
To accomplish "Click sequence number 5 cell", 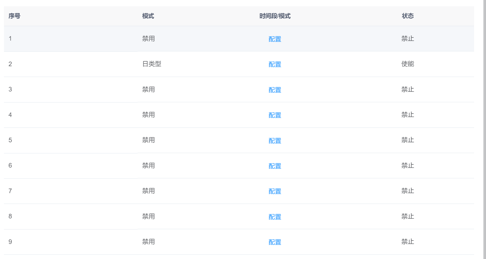I will coord(10,140).
